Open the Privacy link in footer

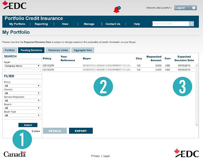95,156
